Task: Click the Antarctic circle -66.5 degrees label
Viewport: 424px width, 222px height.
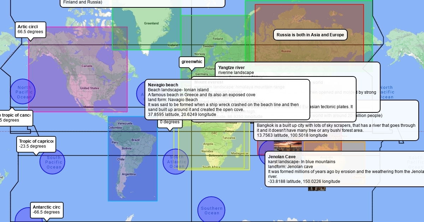Action: [46, 210]
